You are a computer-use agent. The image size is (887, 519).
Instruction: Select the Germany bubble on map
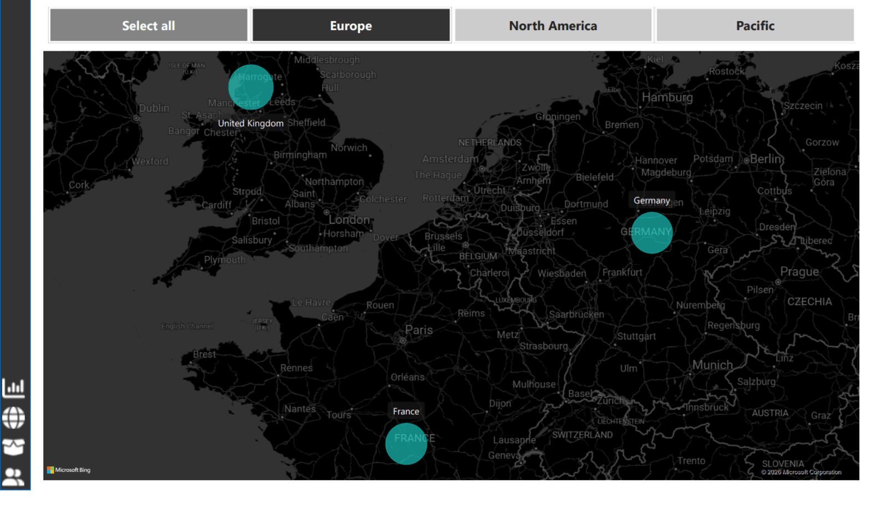[x=651, y=233]
